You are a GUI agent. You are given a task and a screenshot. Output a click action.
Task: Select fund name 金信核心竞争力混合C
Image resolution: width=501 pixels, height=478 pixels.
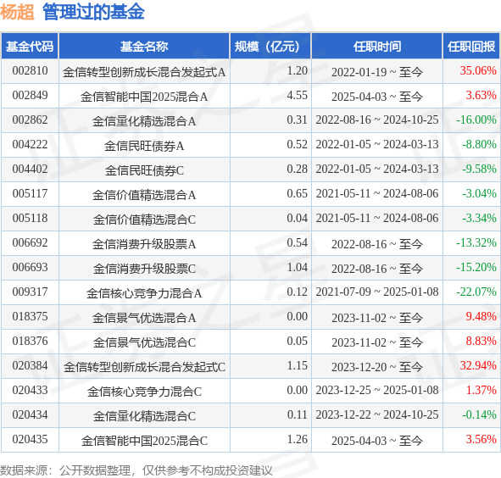(144, 392)
